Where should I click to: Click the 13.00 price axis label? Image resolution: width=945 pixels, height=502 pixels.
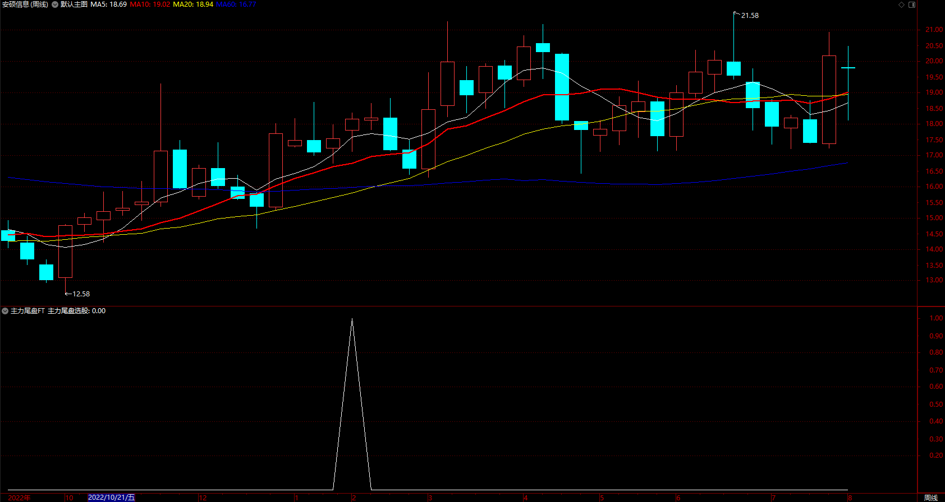point(934,281)
